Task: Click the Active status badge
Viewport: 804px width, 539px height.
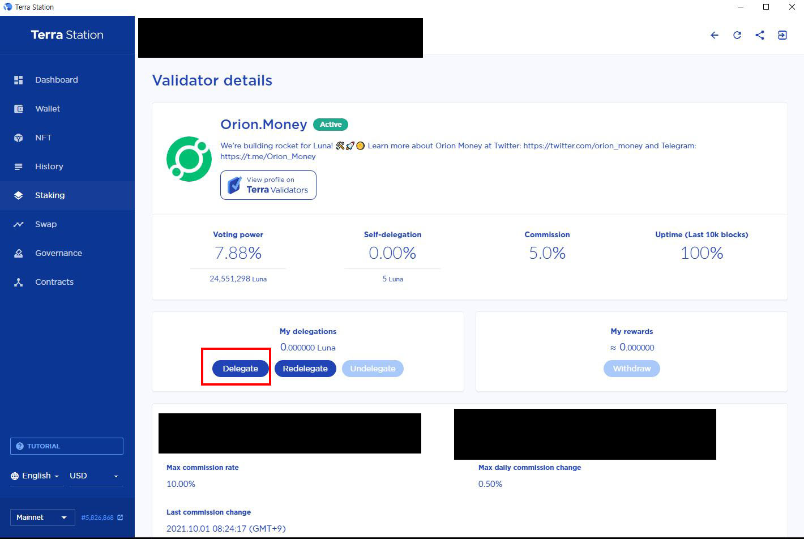Action: pos(331,125)
